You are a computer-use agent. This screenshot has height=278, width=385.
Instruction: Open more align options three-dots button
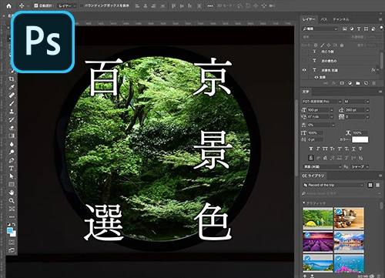point(210,5)
